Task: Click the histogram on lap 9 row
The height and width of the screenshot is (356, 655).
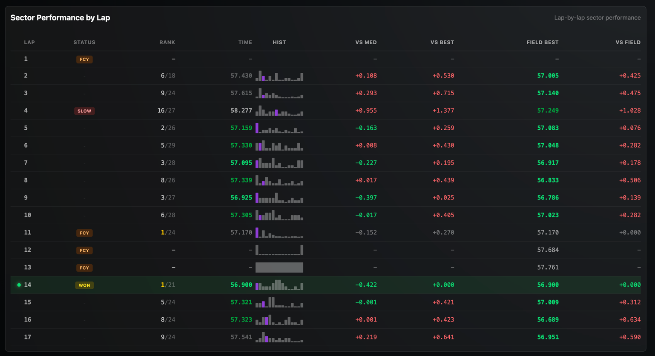Action: pyautogui.click(x=279, y=198)
